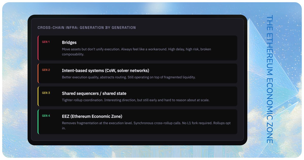Viewport: 304px width, 160px height.
Task: Select the Bridges card icon area
Action: pos(46,42)
